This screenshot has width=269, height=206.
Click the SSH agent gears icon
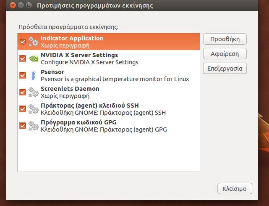coord(33,109)
